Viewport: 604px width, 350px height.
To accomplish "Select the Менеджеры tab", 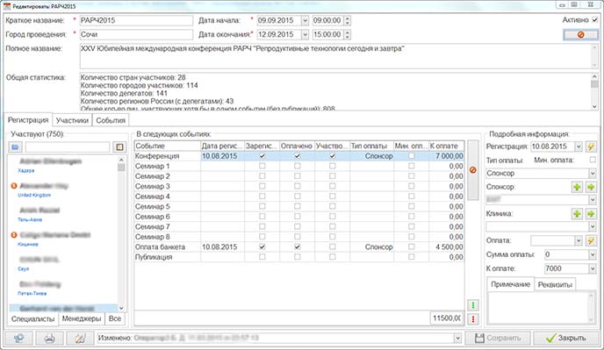I will tap(82, 318).
